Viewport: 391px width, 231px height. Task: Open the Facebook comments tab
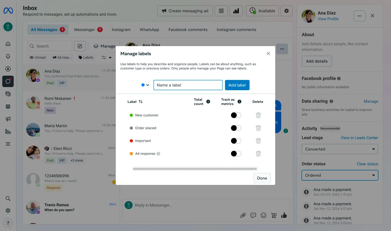click(188, 30)
